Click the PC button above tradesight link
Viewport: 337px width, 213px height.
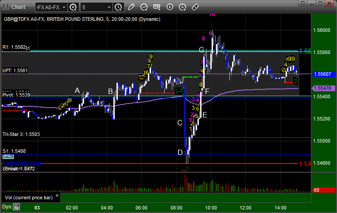8,156
